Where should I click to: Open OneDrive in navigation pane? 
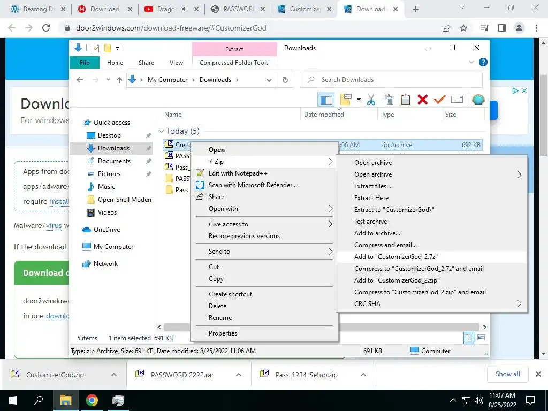[106, 230]
